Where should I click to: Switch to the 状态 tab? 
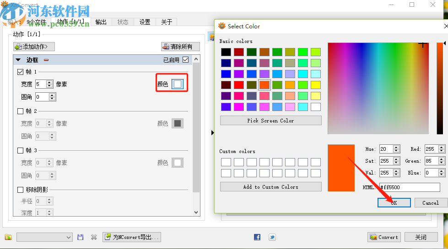coord(123,22)
